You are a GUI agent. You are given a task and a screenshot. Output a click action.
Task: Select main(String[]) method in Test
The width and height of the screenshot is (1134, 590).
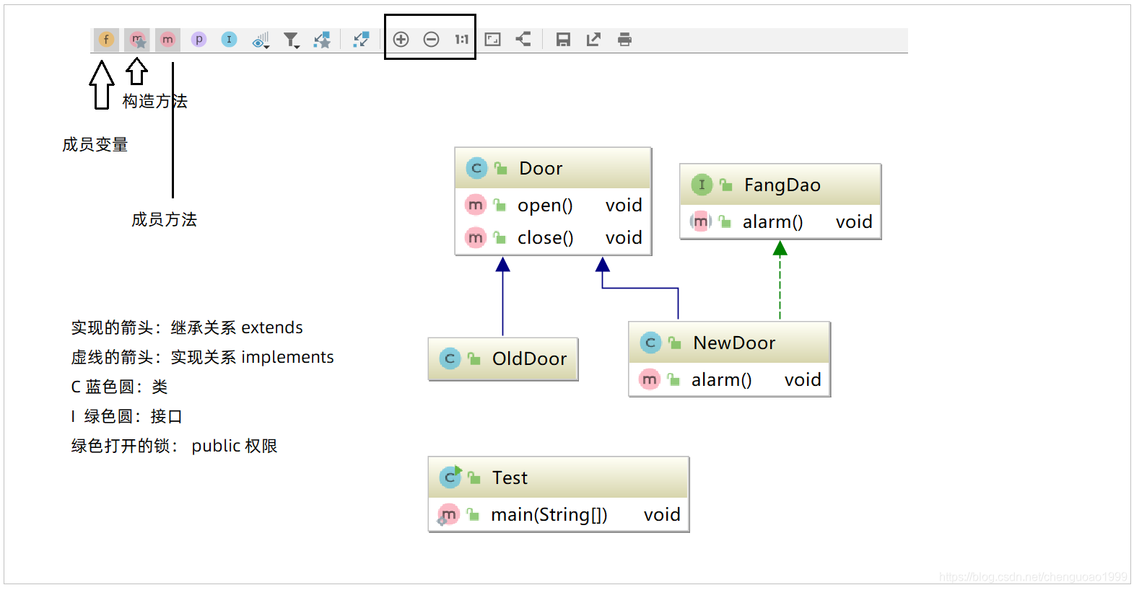point(559,514)
